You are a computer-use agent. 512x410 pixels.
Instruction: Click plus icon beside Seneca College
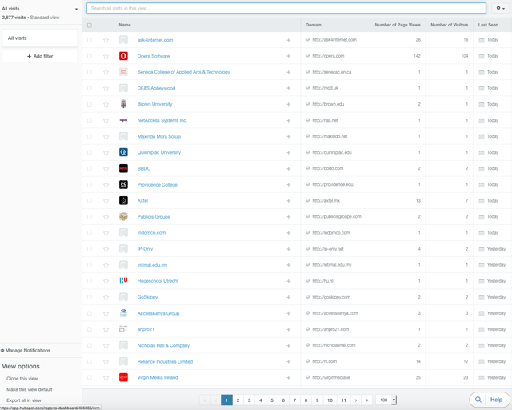[x=288, y=72]
